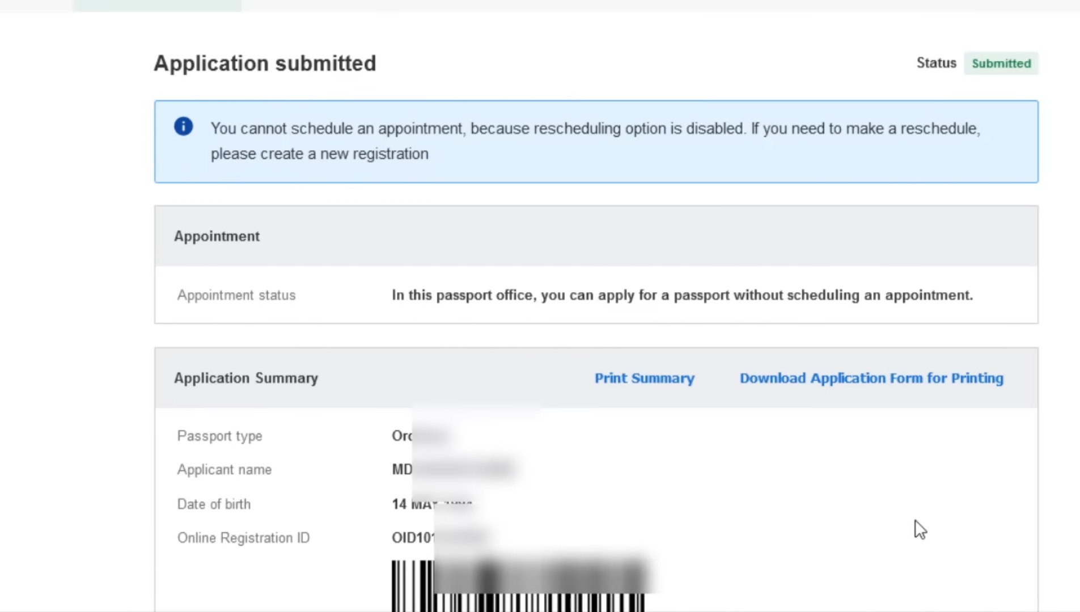Click the Online Registration ID row label
The width and height of the screenshot is (1080, 612).
pos(244,537)
